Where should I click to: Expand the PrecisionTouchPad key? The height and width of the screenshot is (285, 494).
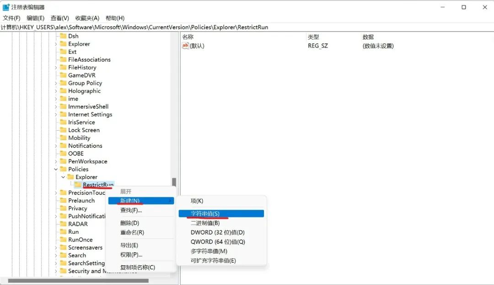click(x=56, y=193)
